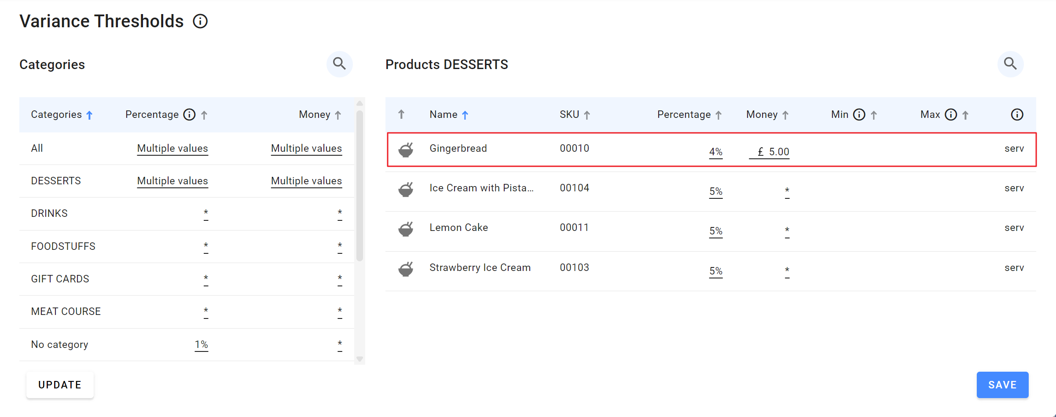Sort products by Percentage column
1056x417 pixels.
coord(719,115)
